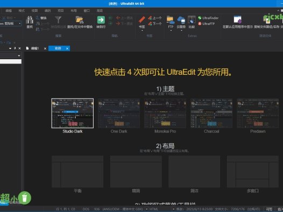
Task: Expand the clipboard (剪贴板) dropdown
Action: point(20,24)
